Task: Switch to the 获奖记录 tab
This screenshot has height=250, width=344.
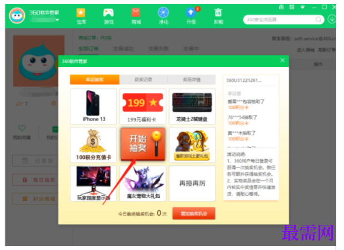Action: click(x=143, y=80)
